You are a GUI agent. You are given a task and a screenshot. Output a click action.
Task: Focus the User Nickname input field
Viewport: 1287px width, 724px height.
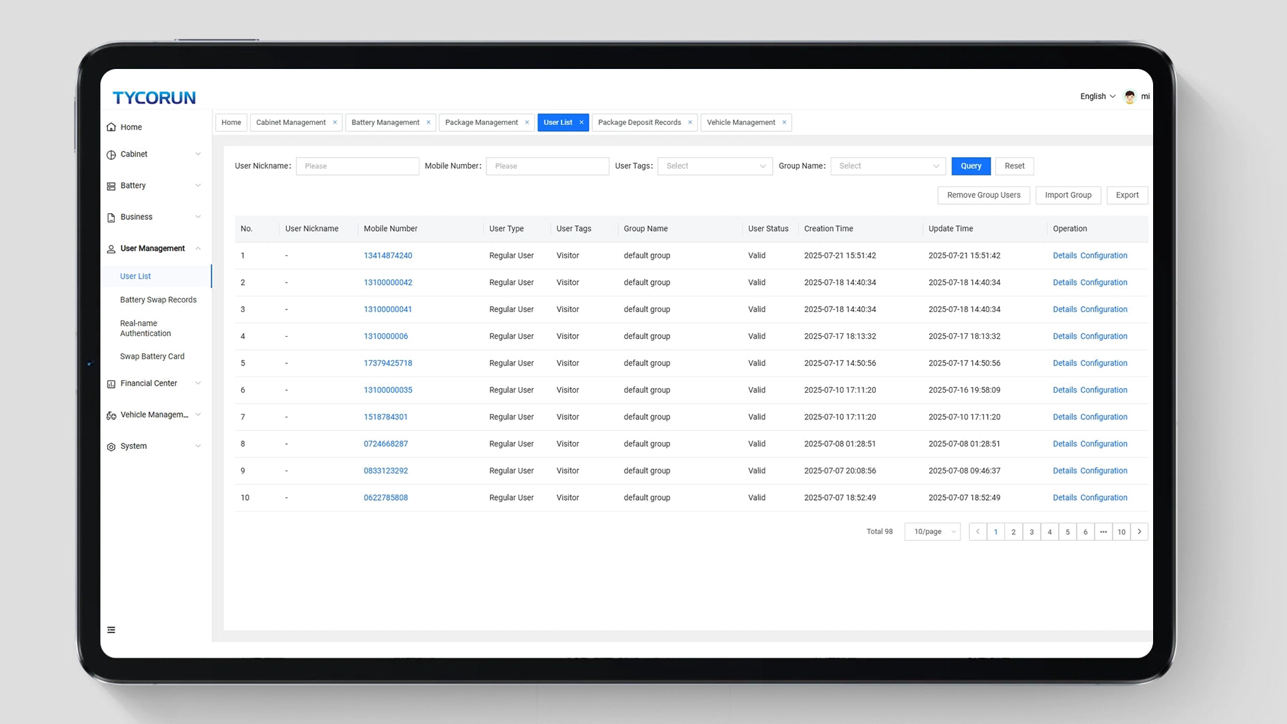click(357, 166)
